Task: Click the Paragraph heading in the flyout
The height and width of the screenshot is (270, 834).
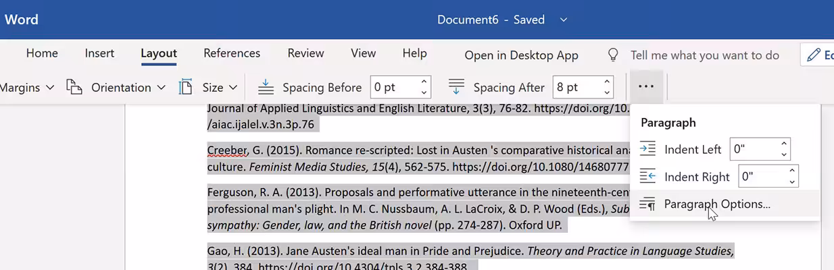Action: [x=668, y=123]
